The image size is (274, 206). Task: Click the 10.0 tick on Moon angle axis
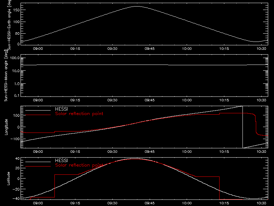pyautogui.click(x=16, y=71)
